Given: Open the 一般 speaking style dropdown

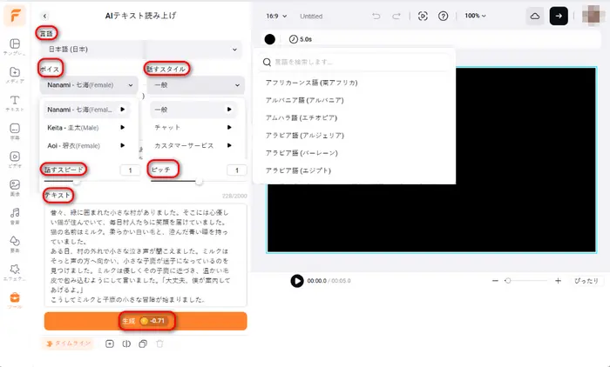Looking at the screenshot, I should point(196,85).
